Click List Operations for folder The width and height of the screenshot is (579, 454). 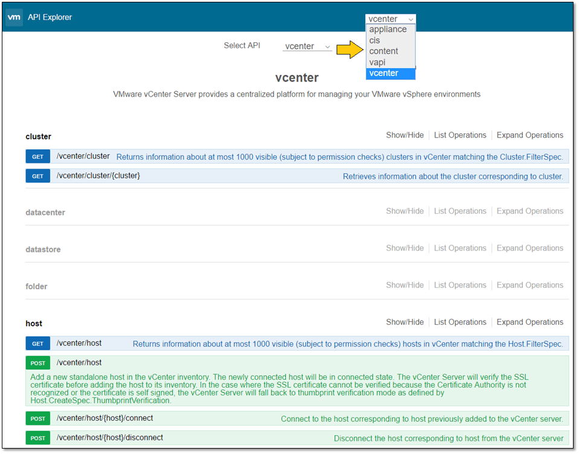point(459,285)
